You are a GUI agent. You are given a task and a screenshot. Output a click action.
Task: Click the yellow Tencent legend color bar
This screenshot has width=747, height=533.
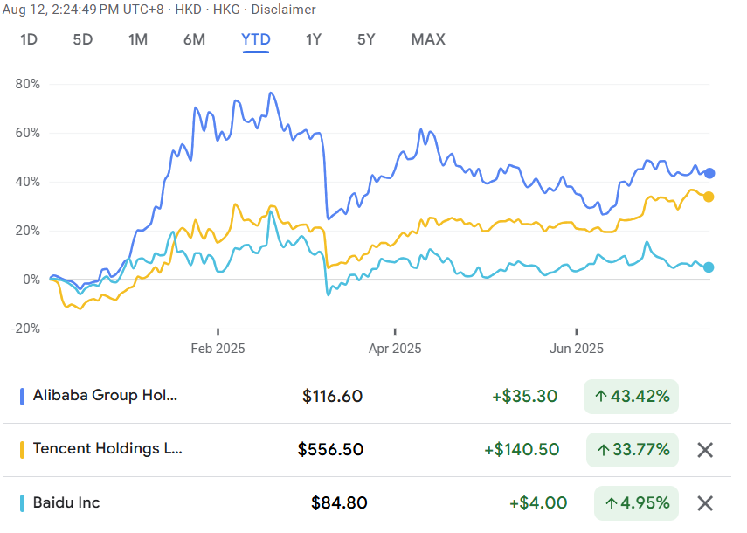click(x=23, y=450)
